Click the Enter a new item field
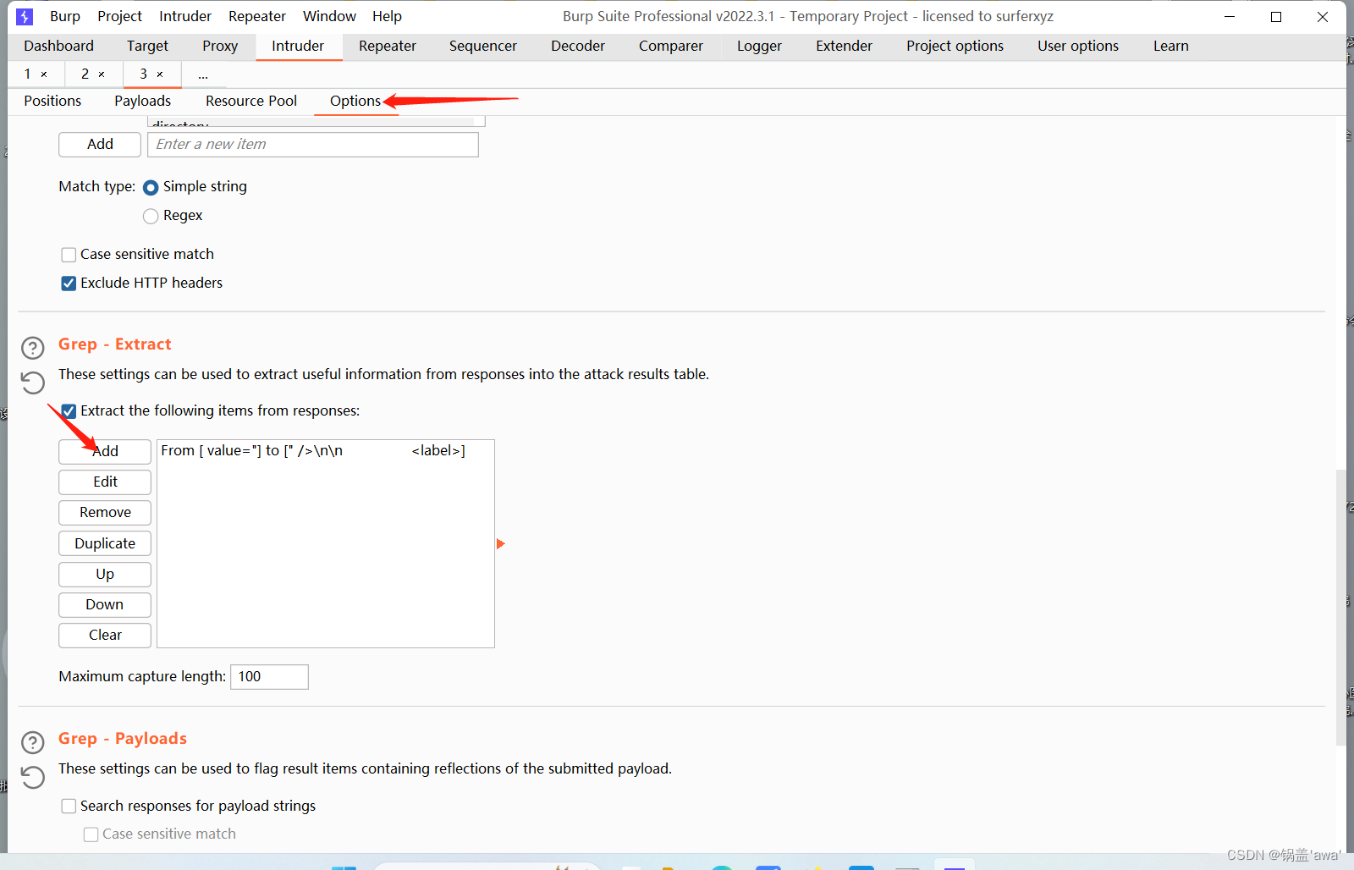The image size is (1354, 870). coord(313,144)
